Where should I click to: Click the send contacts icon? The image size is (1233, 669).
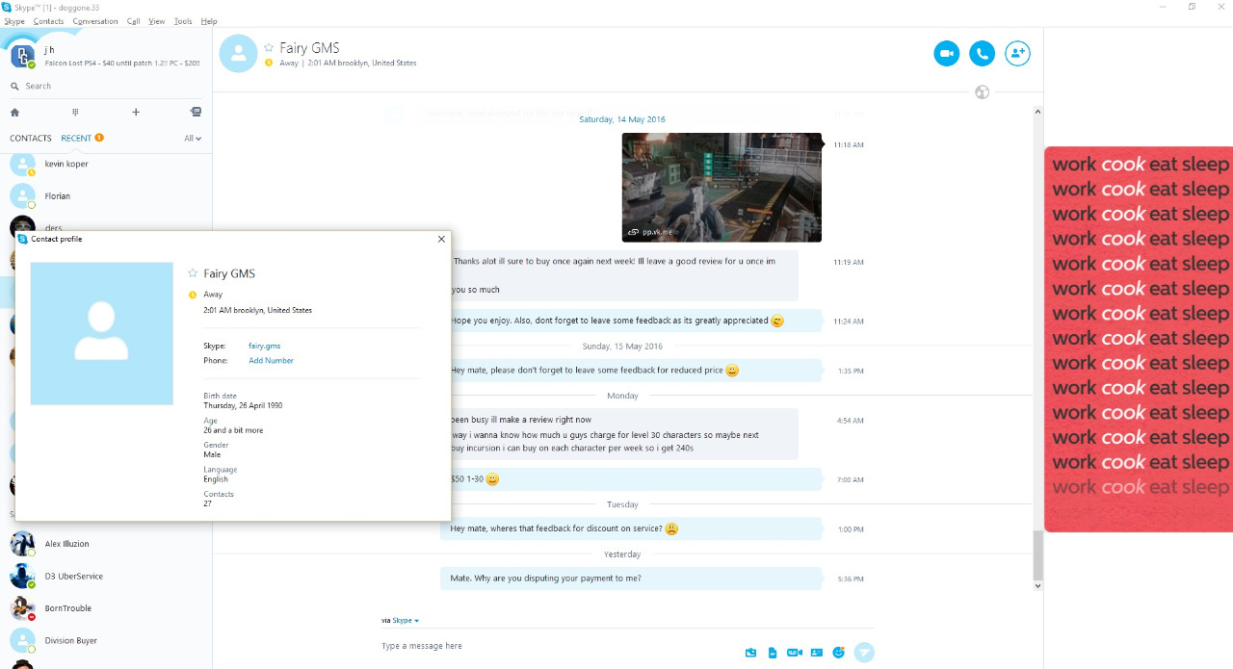817,653
